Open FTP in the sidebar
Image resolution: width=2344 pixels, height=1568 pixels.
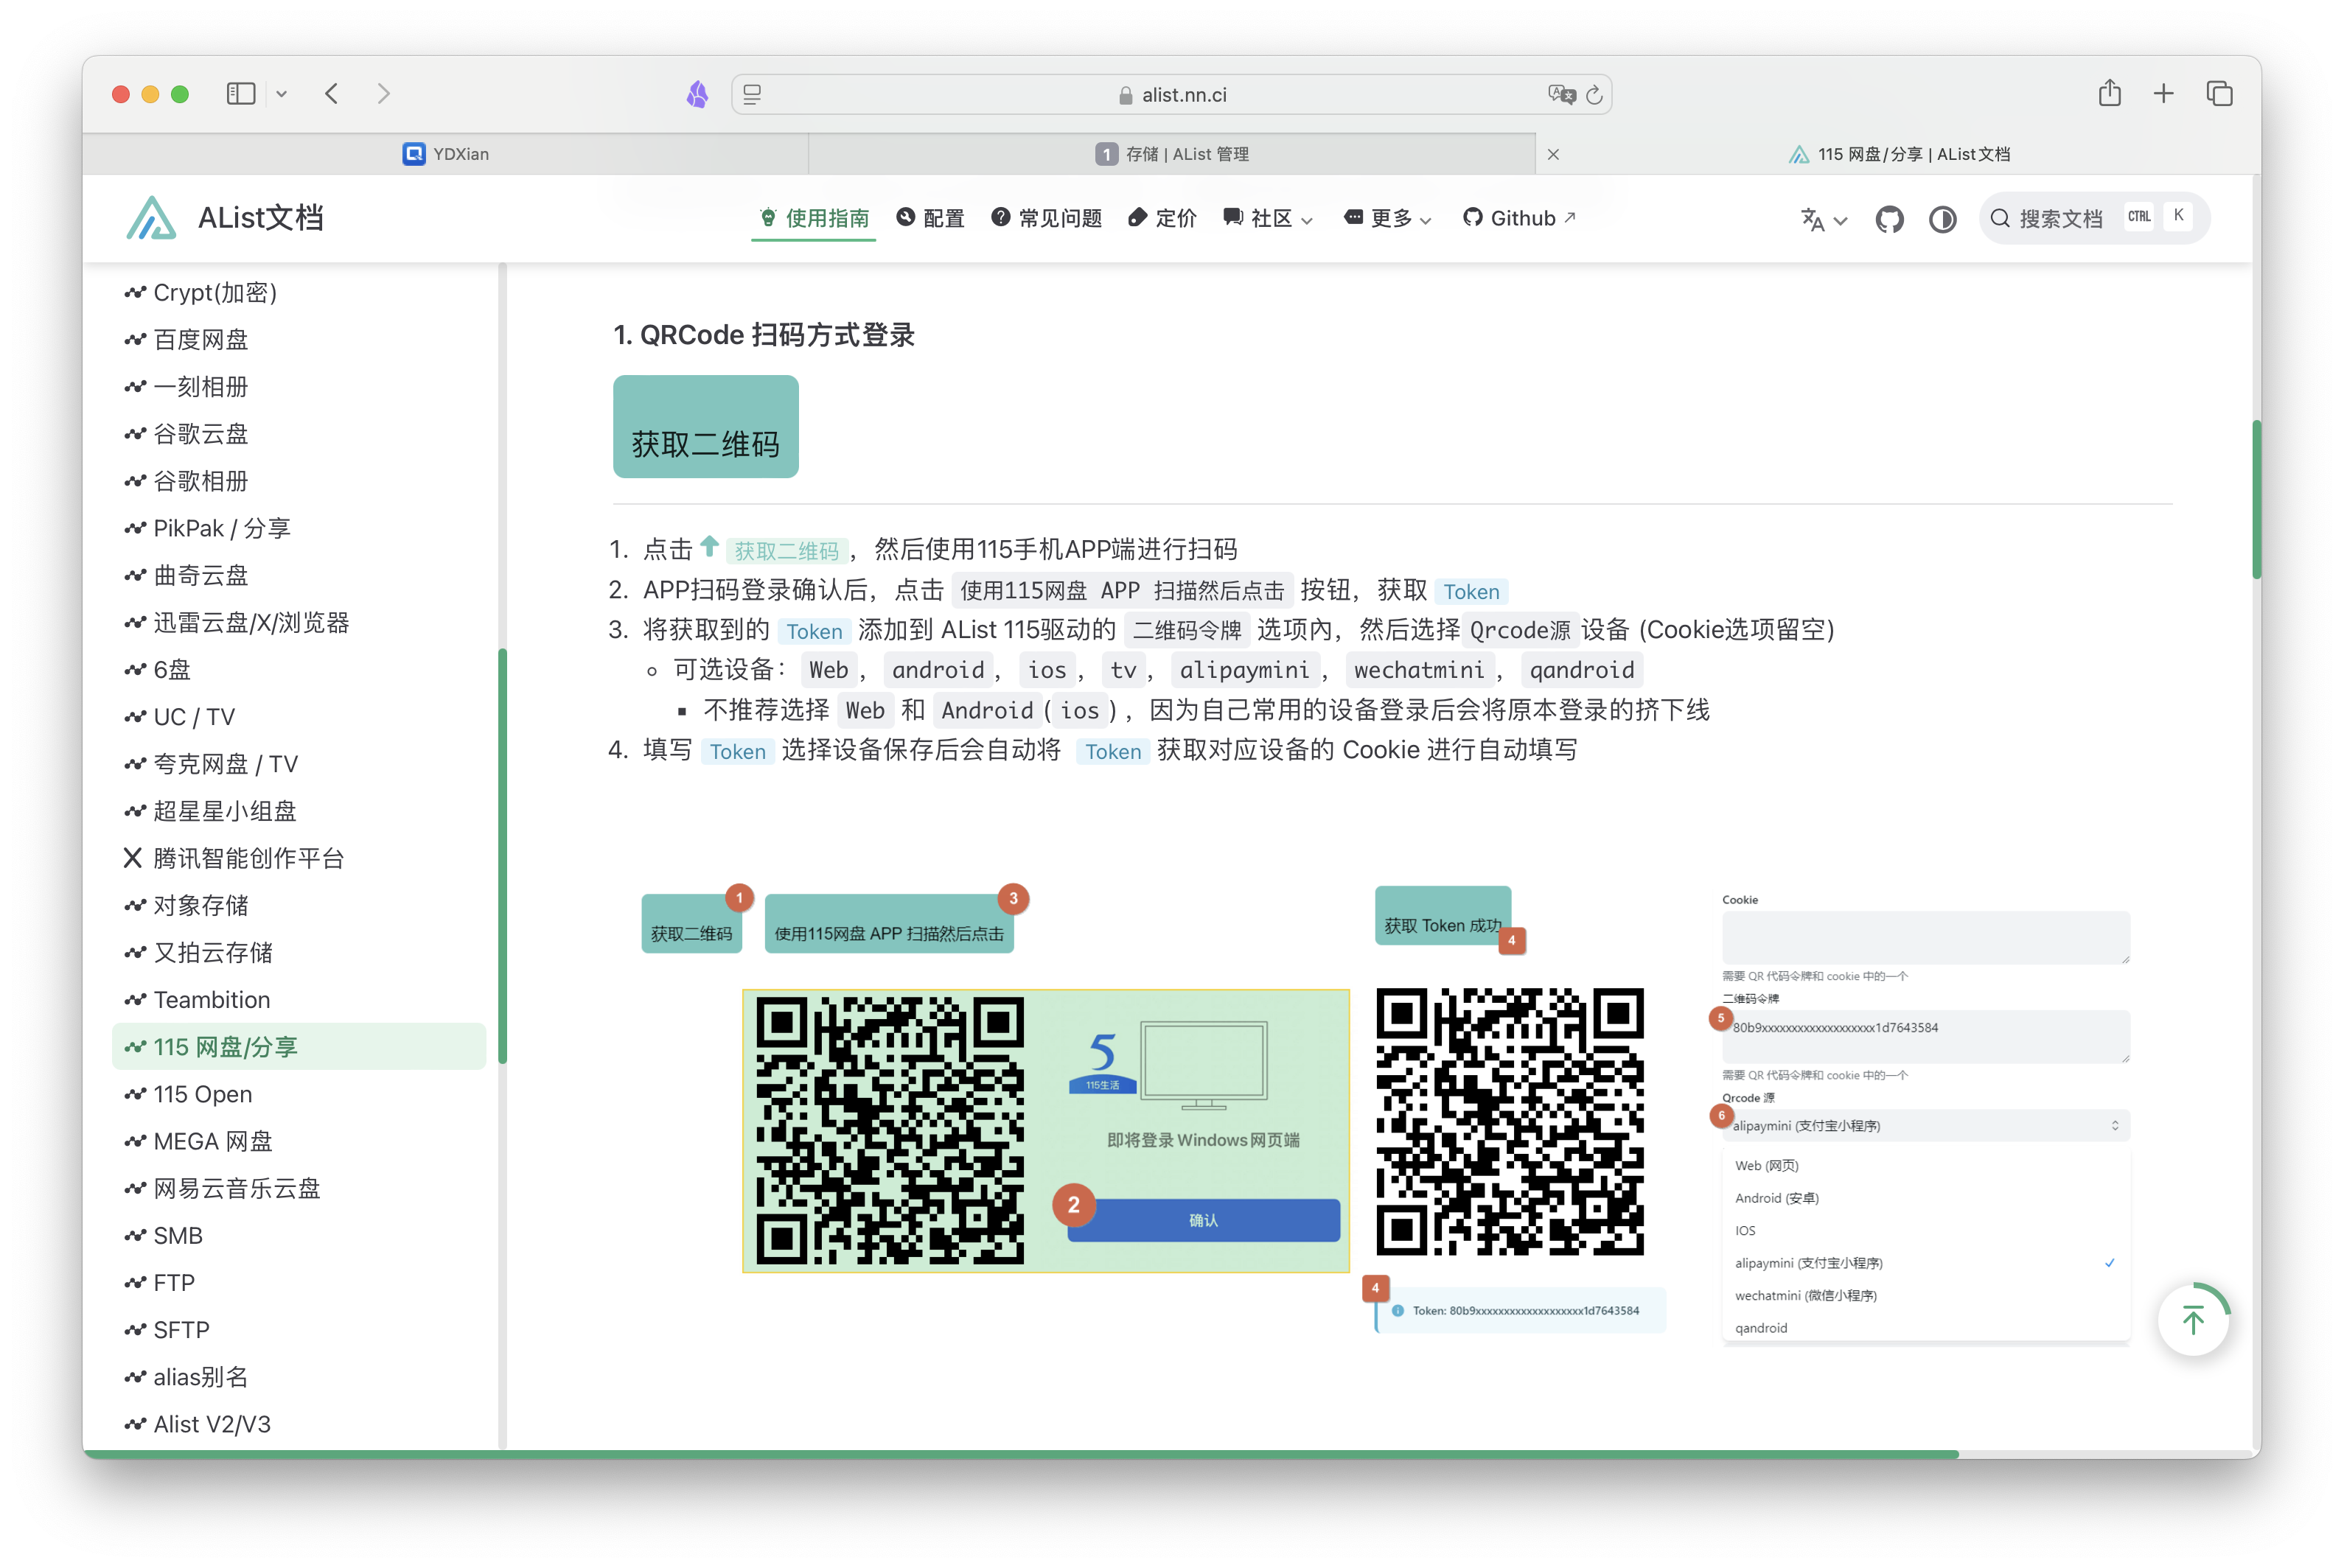[x=298, y=1283]
